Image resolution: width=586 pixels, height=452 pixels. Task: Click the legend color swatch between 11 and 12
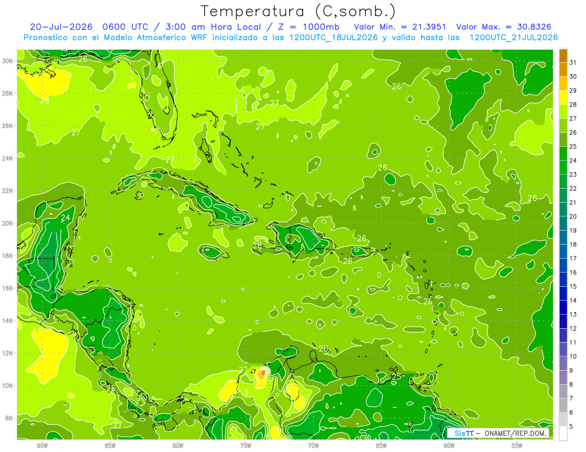pyautogui.click(x=563, y=335)
